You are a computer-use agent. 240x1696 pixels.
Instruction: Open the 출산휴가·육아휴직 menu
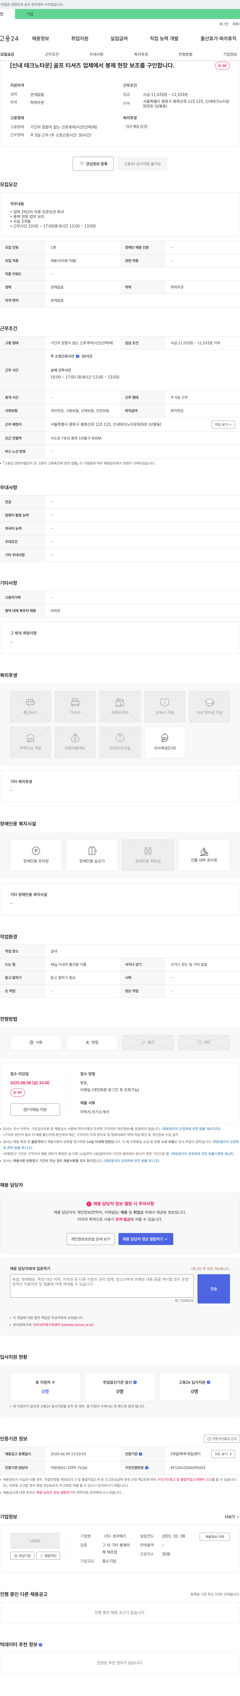(x=218, y=39)
